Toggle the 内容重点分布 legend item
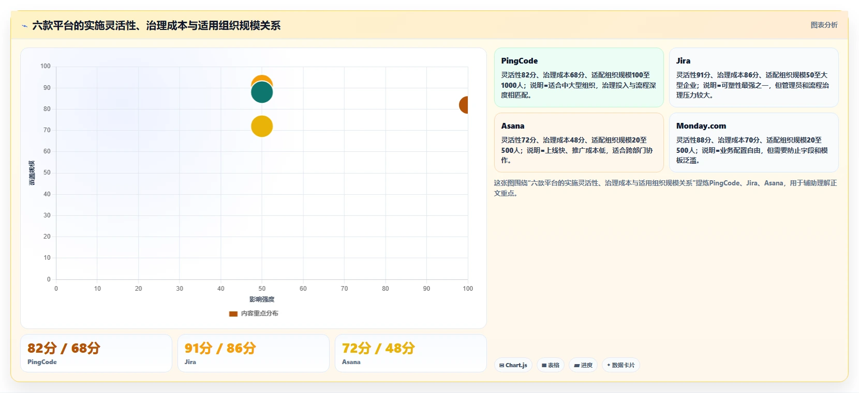 [254, 313]
